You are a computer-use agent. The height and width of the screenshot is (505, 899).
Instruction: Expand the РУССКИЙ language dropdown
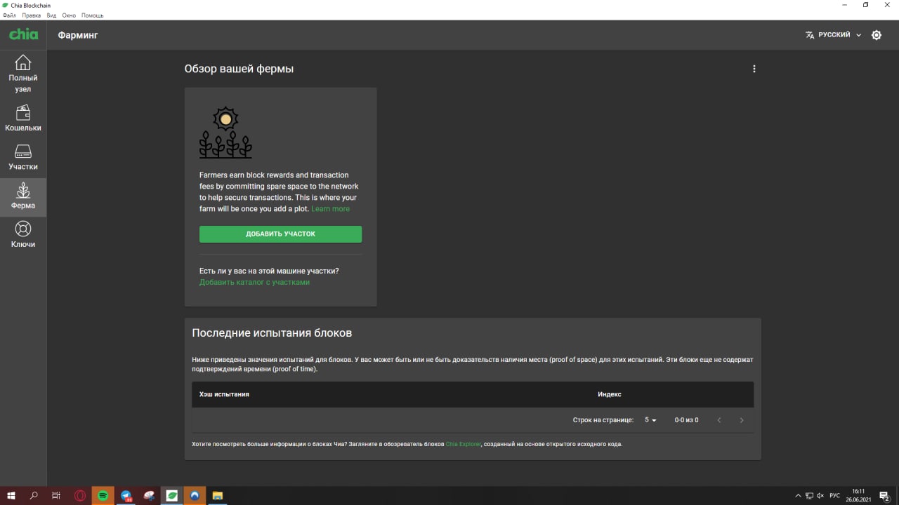[x=834, y=35]
